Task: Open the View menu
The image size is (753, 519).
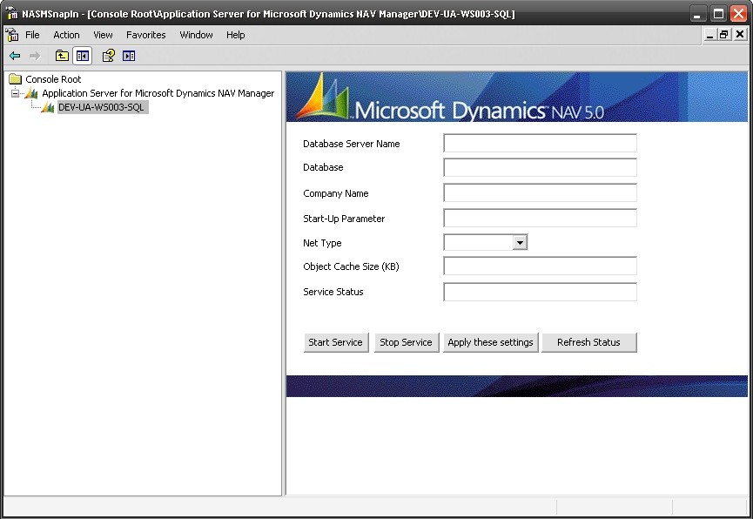Action: (103, 35)
